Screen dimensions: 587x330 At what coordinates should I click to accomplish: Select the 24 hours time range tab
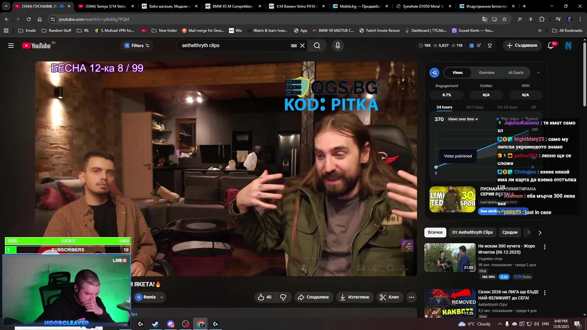coord(444,107)
